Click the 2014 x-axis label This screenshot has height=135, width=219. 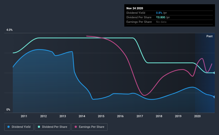point(82,116)
